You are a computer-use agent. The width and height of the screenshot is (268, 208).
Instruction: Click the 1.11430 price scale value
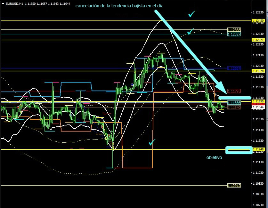258,130
